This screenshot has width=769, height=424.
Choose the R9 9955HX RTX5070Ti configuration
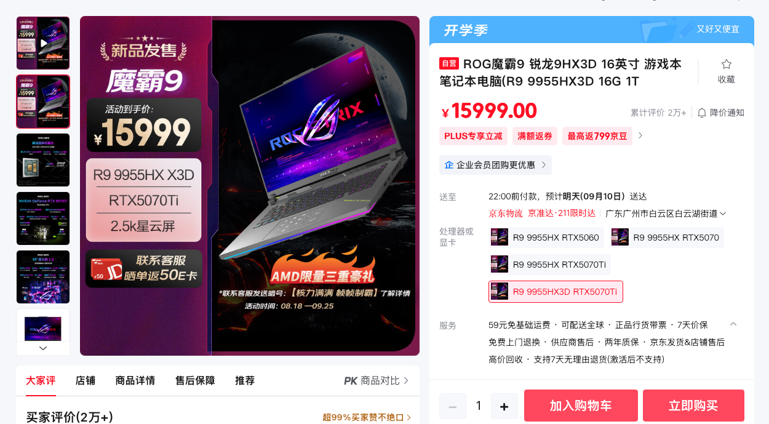pos(549,265)
